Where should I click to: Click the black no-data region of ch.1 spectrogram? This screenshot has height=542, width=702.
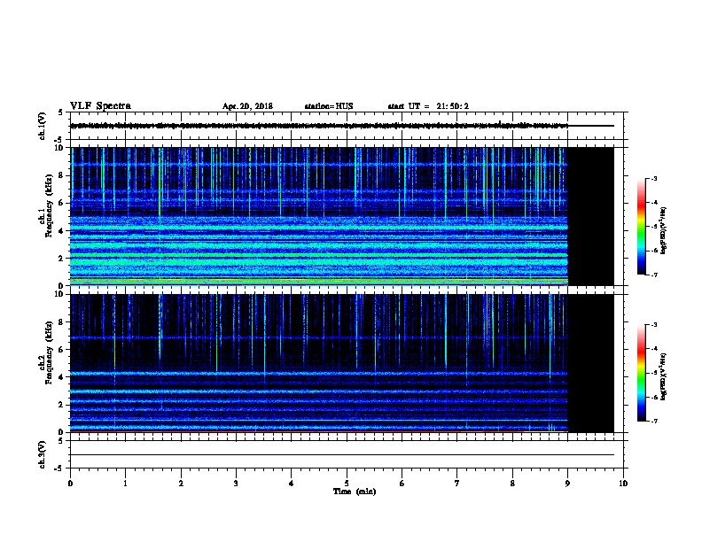[x=590, y=216]
